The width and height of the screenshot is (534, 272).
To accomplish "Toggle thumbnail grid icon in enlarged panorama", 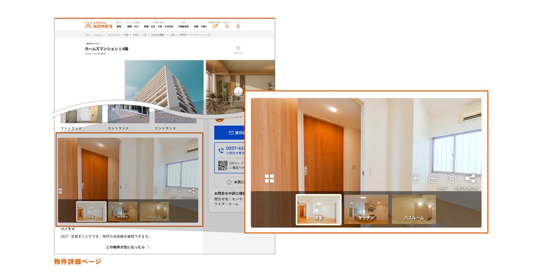I will (269, 179).
